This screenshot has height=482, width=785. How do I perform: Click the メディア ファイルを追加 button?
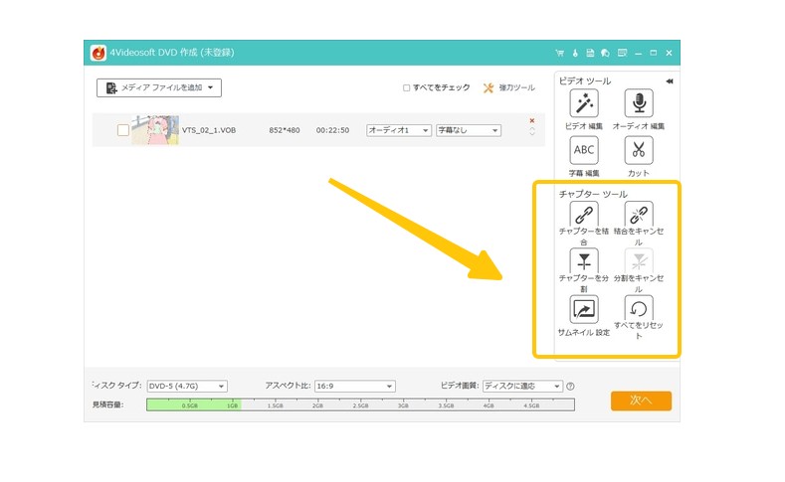click(x=159, y=87)
